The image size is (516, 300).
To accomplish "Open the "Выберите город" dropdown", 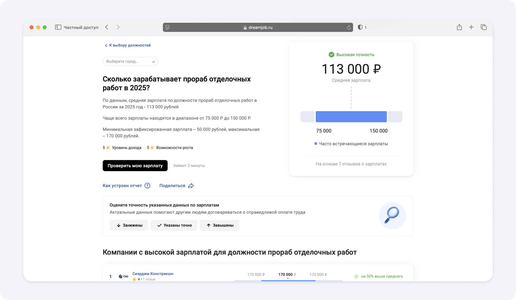I will [127, 61].
